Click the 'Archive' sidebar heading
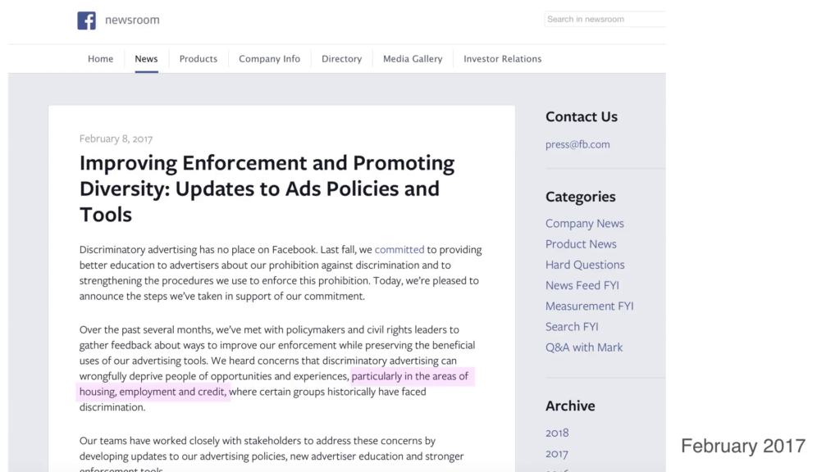Screen dimensions: 840x472 [x=570, y=406]
